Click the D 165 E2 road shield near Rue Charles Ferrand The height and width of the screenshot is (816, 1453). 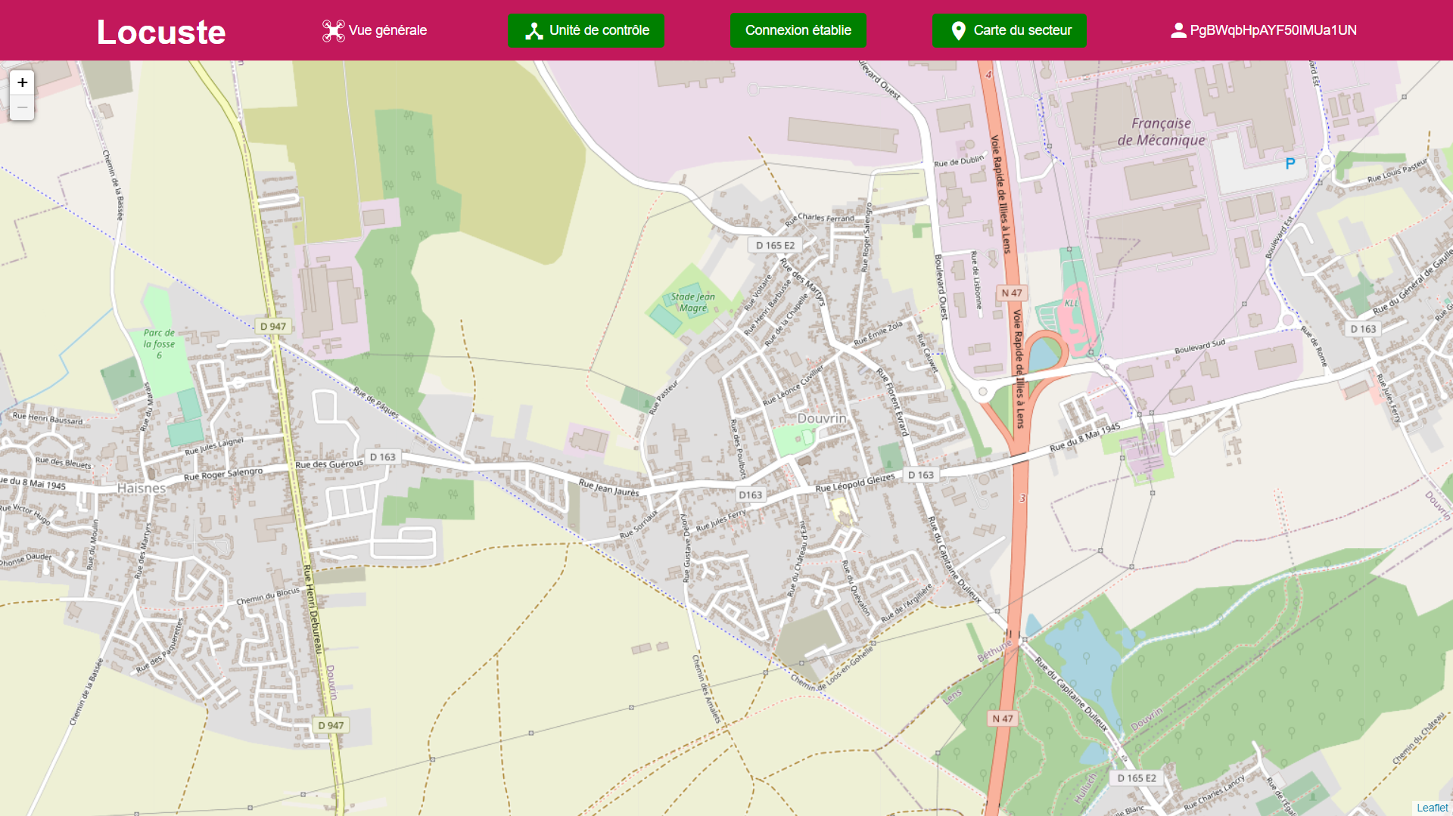tap(776, 245)
